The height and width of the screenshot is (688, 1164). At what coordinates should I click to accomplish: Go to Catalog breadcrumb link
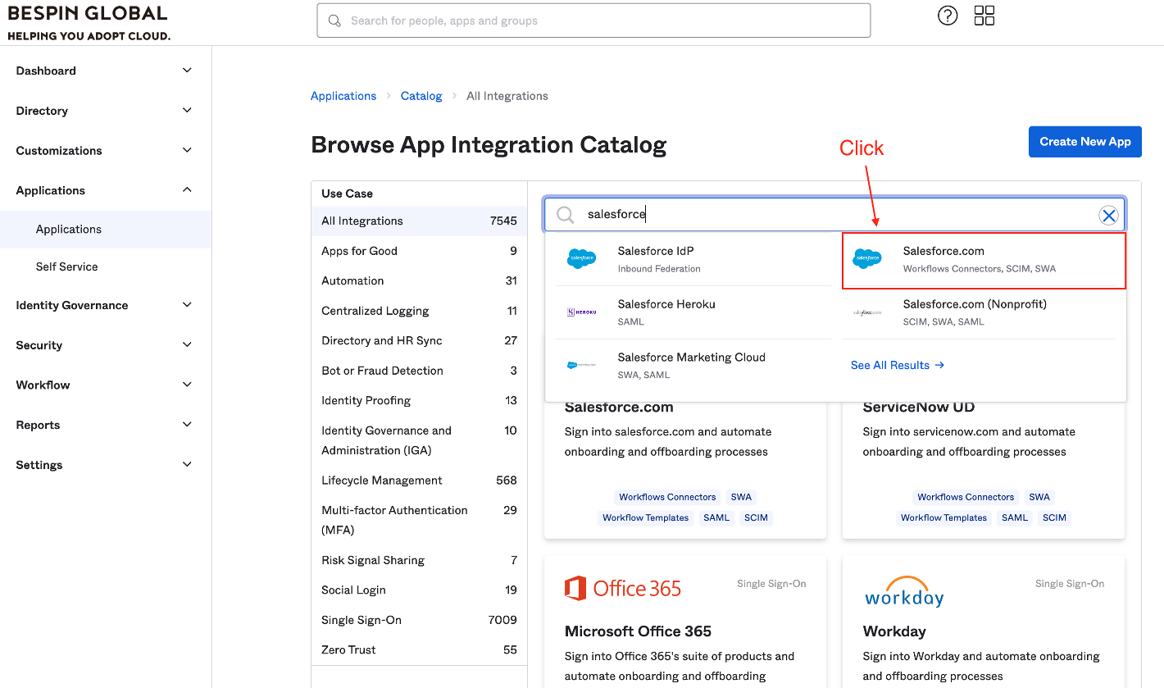pyautogui.click(x=421, y=96)
